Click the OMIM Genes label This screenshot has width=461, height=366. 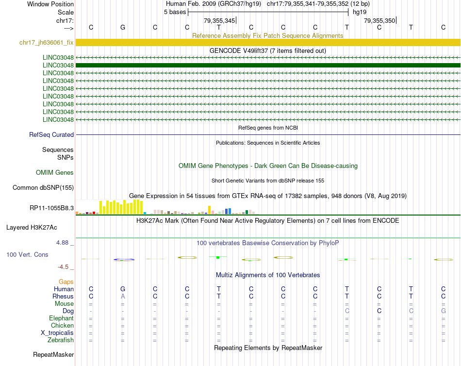pos(55,172)
